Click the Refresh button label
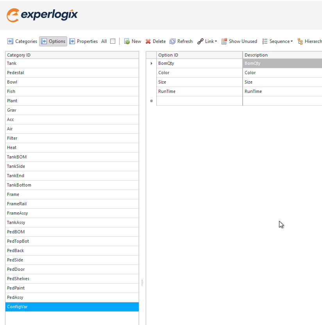Screen dimensions: 322x325 point(185,41)
